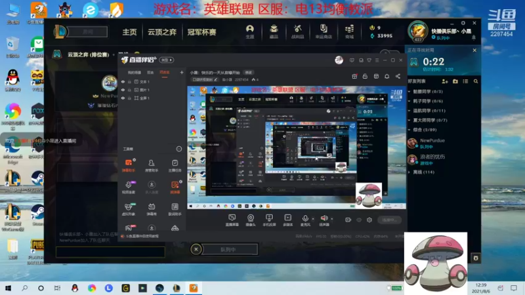Viewport: 525px width, 295px height.
Task: Cancel queue with round X button
Action: [196, 249]
